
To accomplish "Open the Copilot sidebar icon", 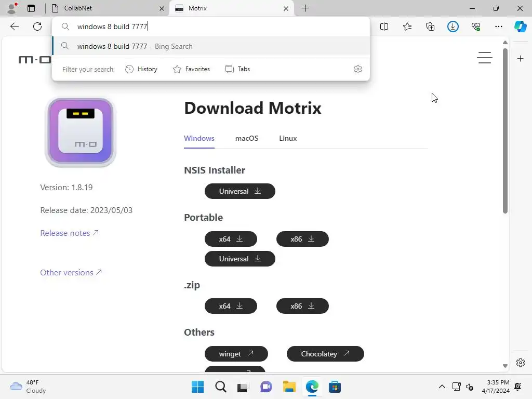I will click(x=521, y=26).
